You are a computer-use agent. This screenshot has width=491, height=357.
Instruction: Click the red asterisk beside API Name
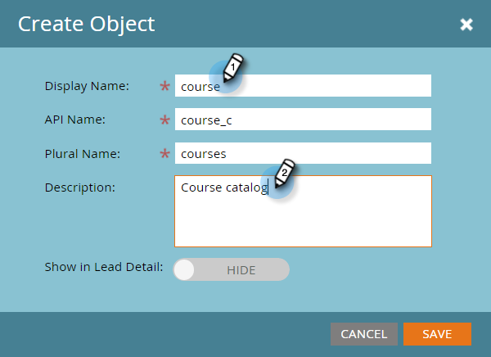click(x=165, y=120)
